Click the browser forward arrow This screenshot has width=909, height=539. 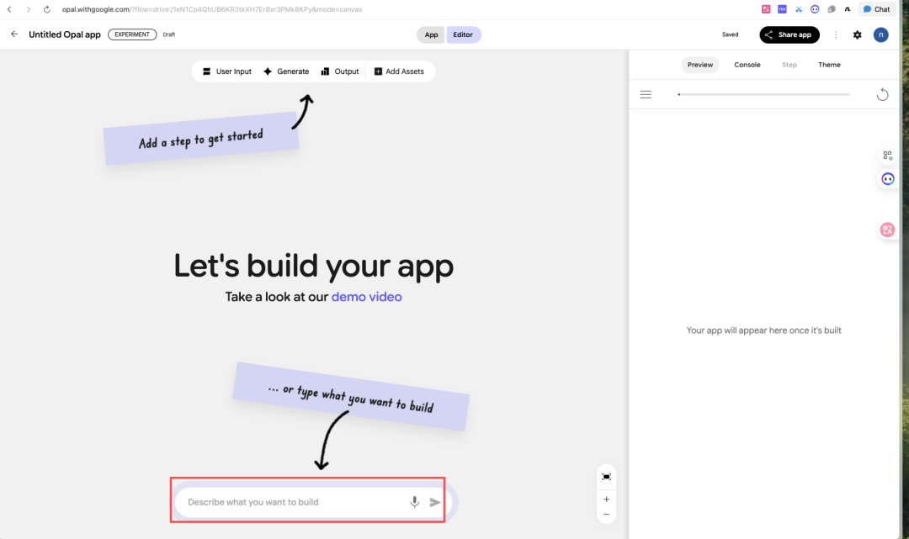(28, 9)
